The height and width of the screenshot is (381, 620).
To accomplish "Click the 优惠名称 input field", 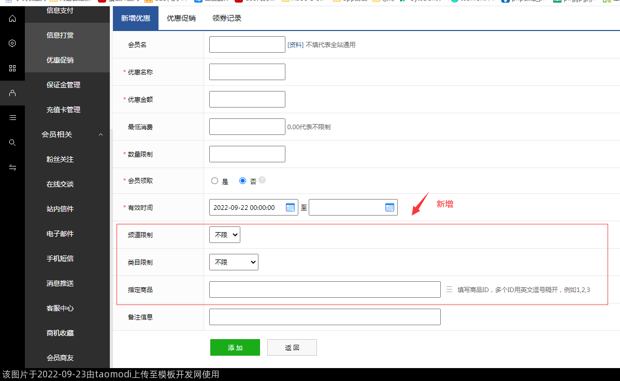I will tap(247, 72).
